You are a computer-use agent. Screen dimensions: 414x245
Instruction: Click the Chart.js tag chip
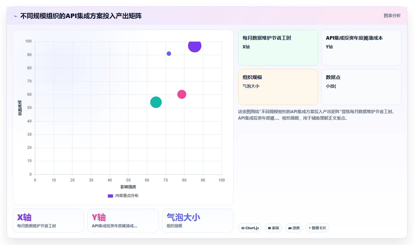(250, 228)
